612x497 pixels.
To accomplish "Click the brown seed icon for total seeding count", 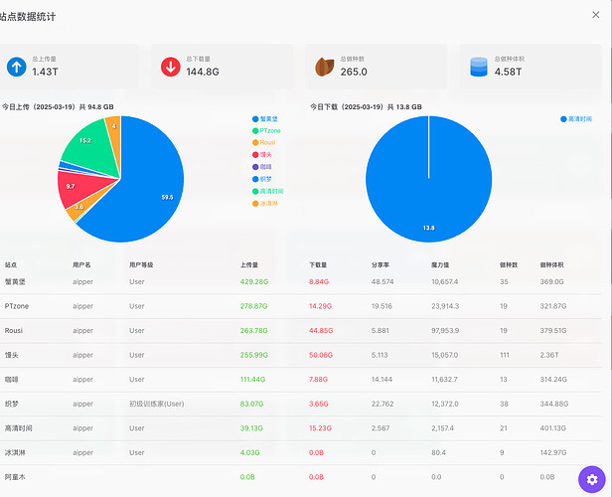I will (325, 67).
